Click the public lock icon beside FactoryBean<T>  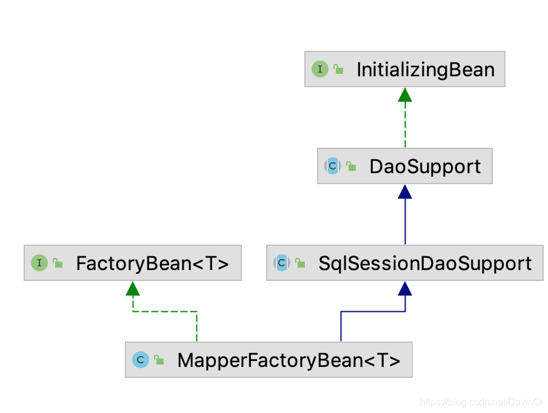tap(58, 263)
